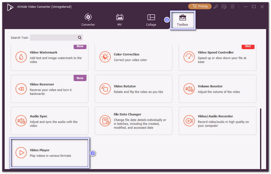Open the feedback chat icon
271x174 pixels.
point(224,6)
